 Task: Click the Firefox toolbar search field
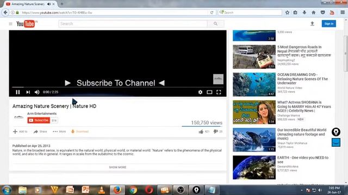coord(250,12)
